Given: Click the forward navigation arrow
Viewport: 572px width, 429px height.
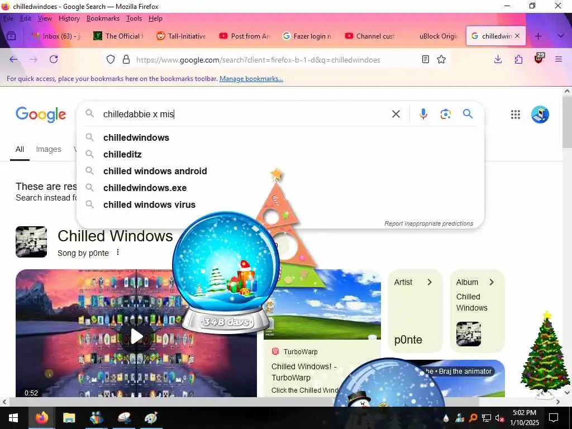Looking at the screenshot, I should (x=34, y=59).
